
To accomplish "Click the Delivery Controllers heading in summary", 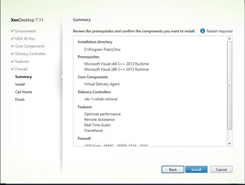I will click(x=94, y=92).
